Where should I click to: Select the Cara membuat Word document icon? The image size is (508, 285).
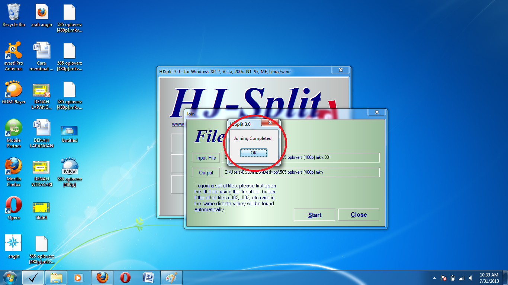(42, 56)
